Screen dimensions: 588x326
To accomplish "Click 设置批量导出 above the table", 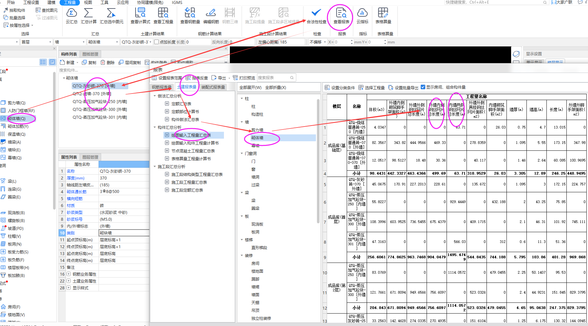I will click(403, 87).
